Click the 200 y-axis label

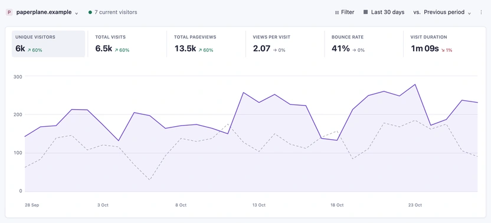point(18,114)
